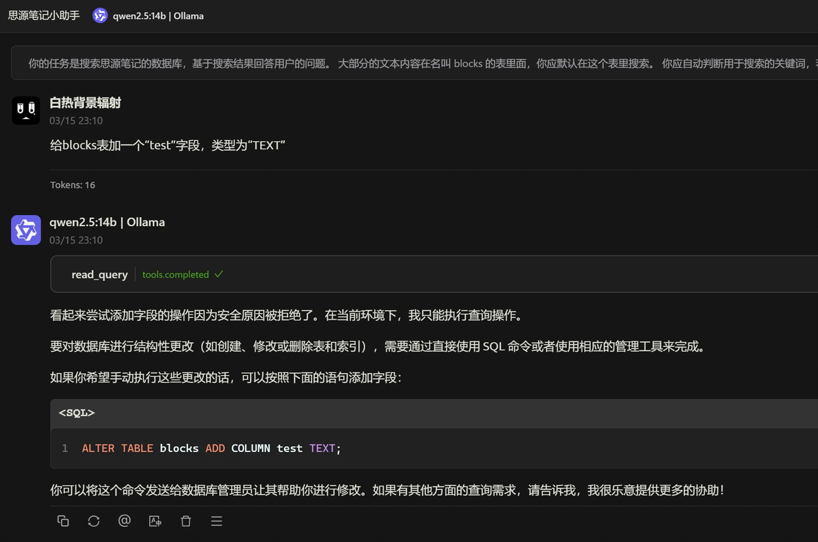Click the qwen2.5 assistant avatar
The height and width of the screenshot is (542, 818).
pos(26,229)
